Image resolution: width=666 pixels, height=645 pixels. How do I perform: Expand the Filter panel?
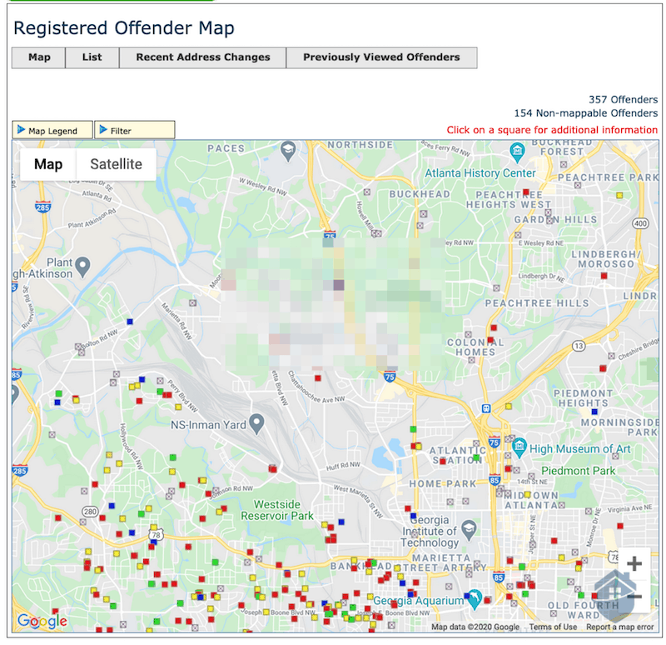134,130
